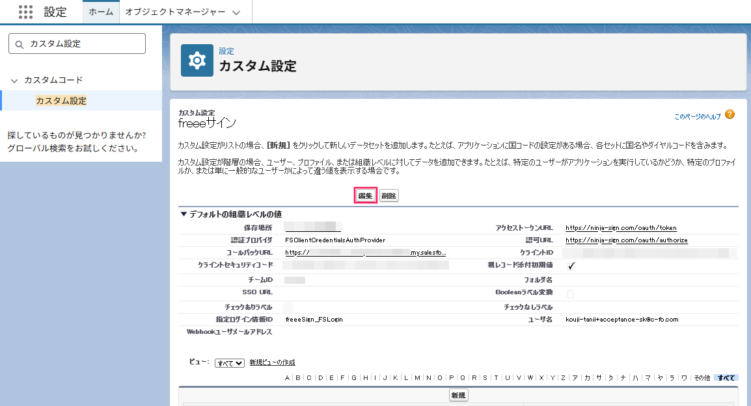Click the 編集 button
751x406 pixels.
pyautogui.click(x=366, y=196)
